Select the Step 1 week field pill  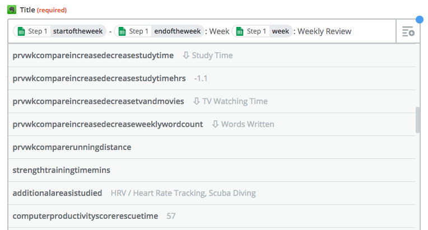pos(262,31)
